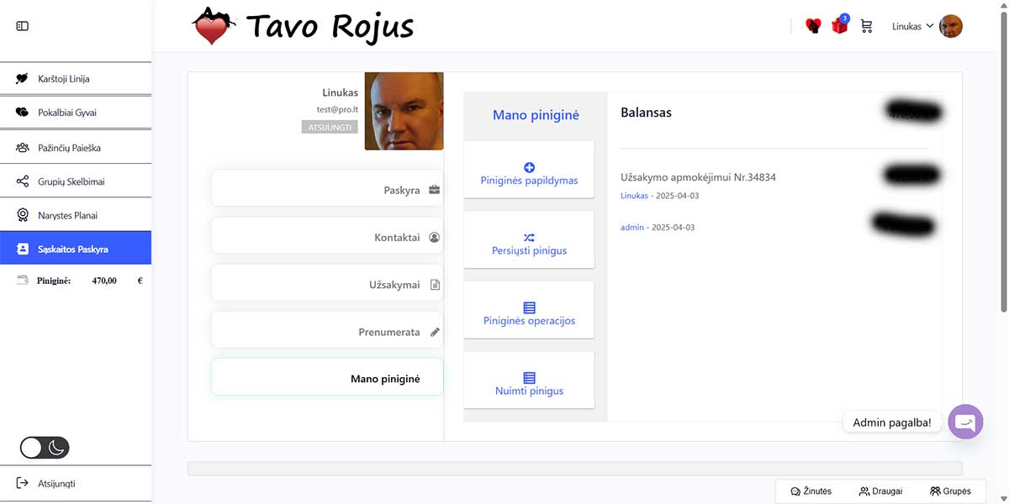The height and width of the screenshot is (504, 1009).
Task: Click the briefcase icon beside Paskyra
Action: [435, 190]
